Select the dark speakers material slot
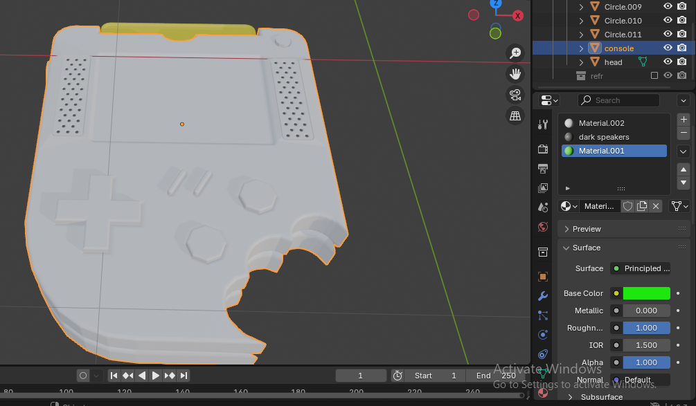696x406 pixels. tap(603, 137)
